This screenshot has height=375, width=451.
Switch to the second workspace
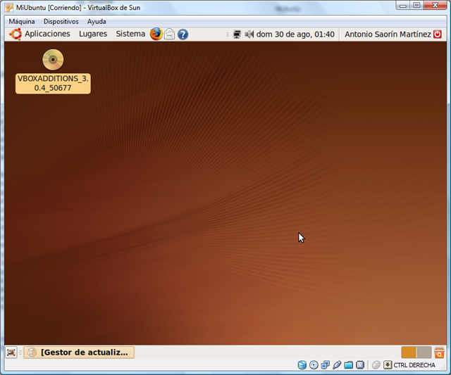point(424,352)
